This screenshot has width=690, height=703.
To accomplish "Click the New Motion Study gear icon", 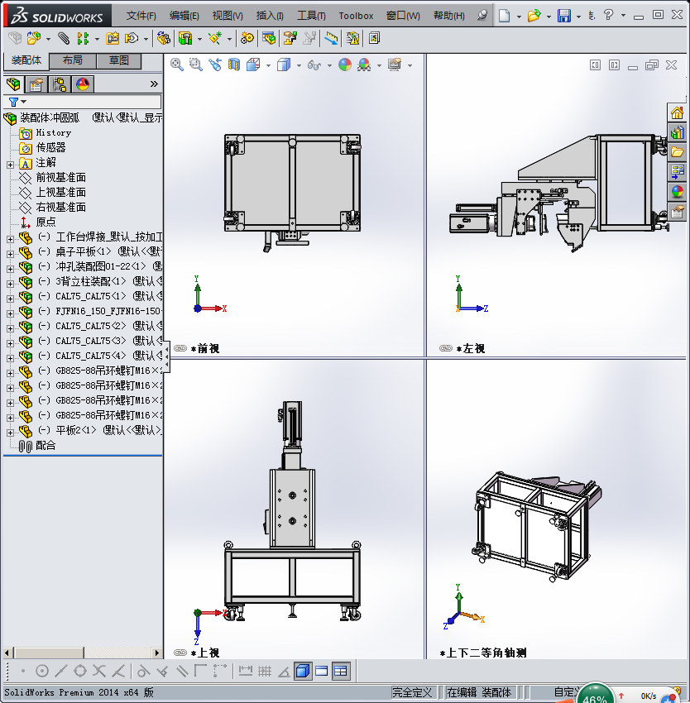I will tap(247, 38).
